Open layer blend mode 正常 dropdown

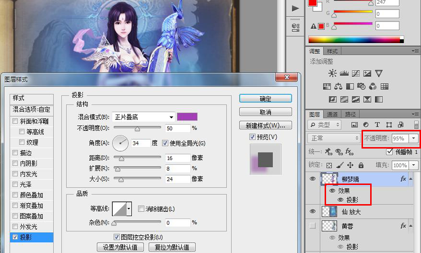(x=333, y=138)
